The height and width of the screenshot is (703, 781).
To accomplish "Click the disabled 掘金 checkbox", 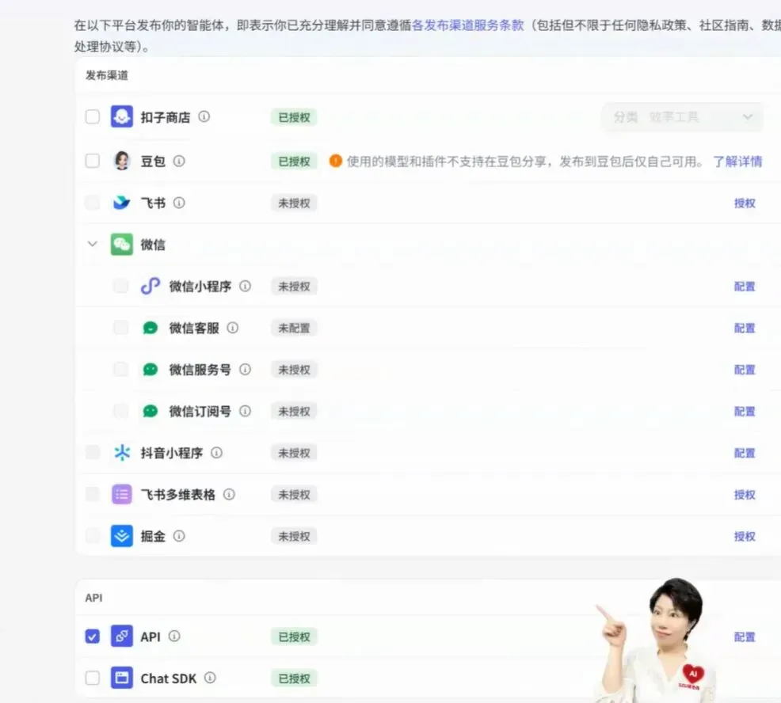I will [93, 536].
